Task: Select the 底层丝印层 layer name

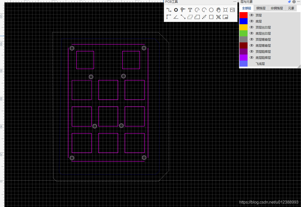Action: tap(263, 33)
